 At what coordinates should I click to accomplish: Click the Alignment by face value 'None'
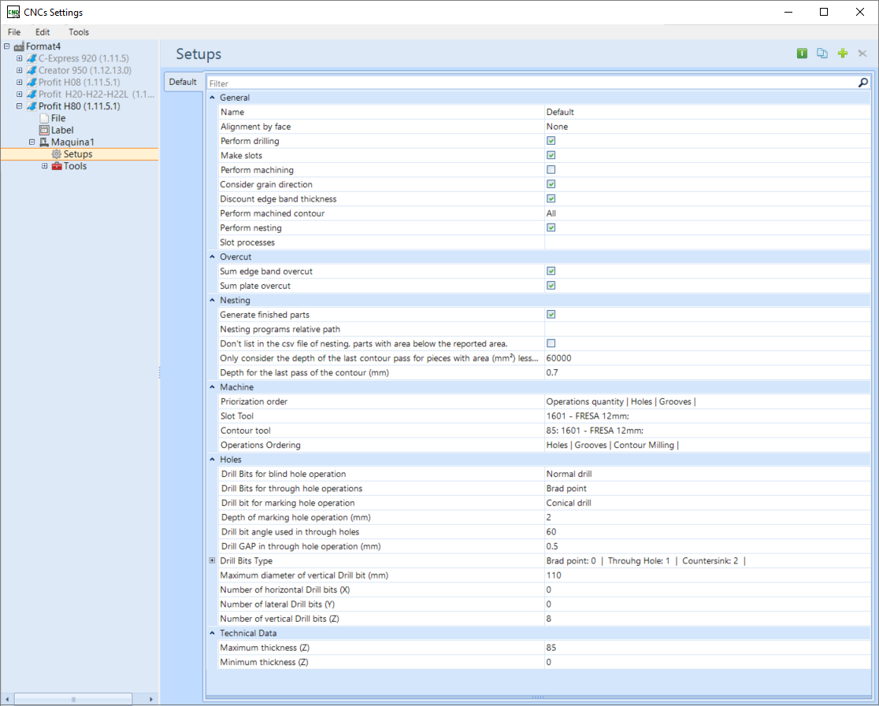[x=557, y=127]
